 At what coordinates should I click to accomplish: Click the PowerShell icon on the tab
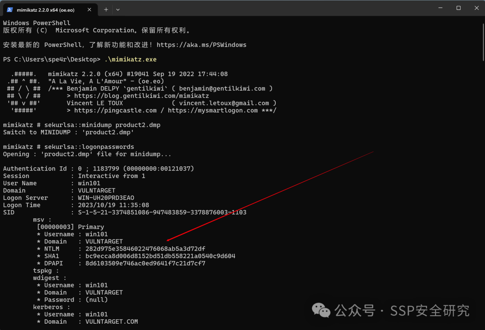9,9
